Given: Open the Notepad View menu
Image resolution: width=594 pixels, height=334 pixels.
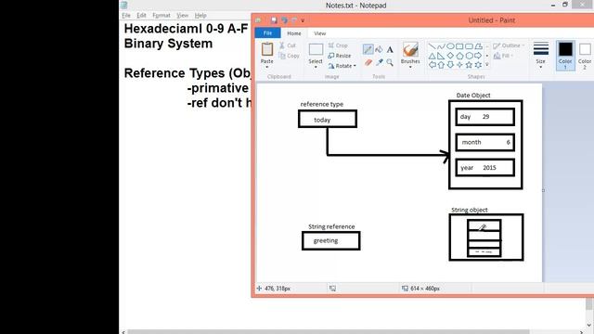Looking at the screenshot, I should [182, 16].
